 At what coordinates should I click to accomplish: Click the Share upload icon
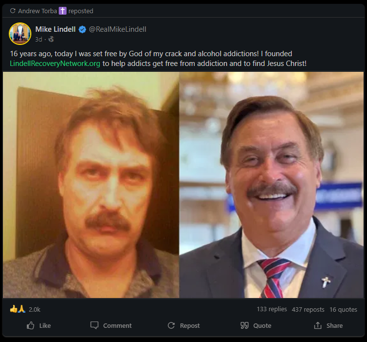[318, 325]
